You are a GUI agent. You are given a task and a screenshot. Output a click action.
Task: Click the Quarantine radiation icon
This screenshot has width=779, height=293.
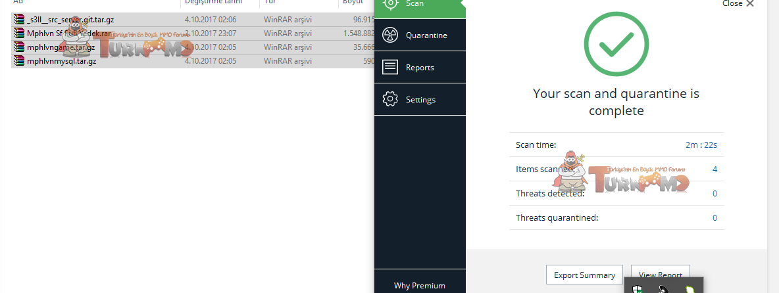390,35
